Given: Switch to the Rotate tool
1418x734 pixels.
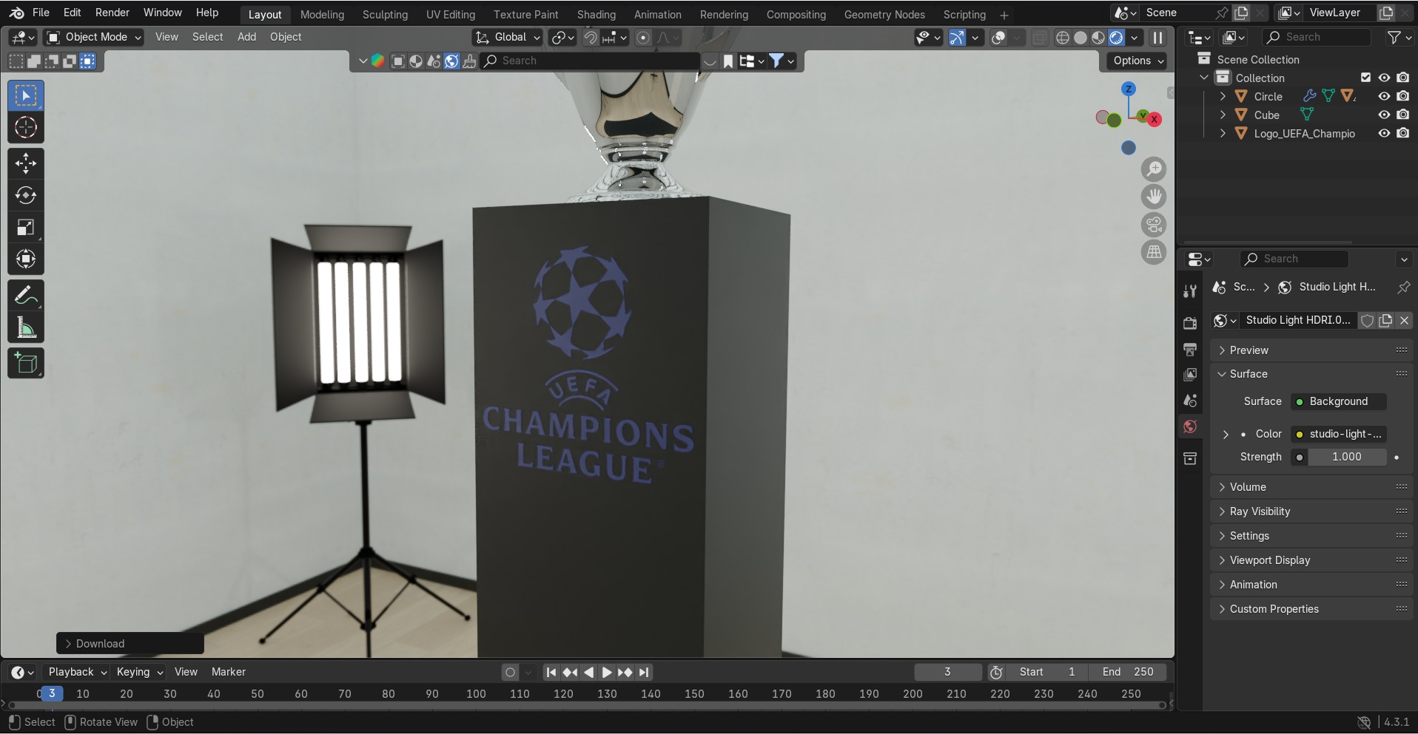Looking at the screenshot, I should point(26,195).
